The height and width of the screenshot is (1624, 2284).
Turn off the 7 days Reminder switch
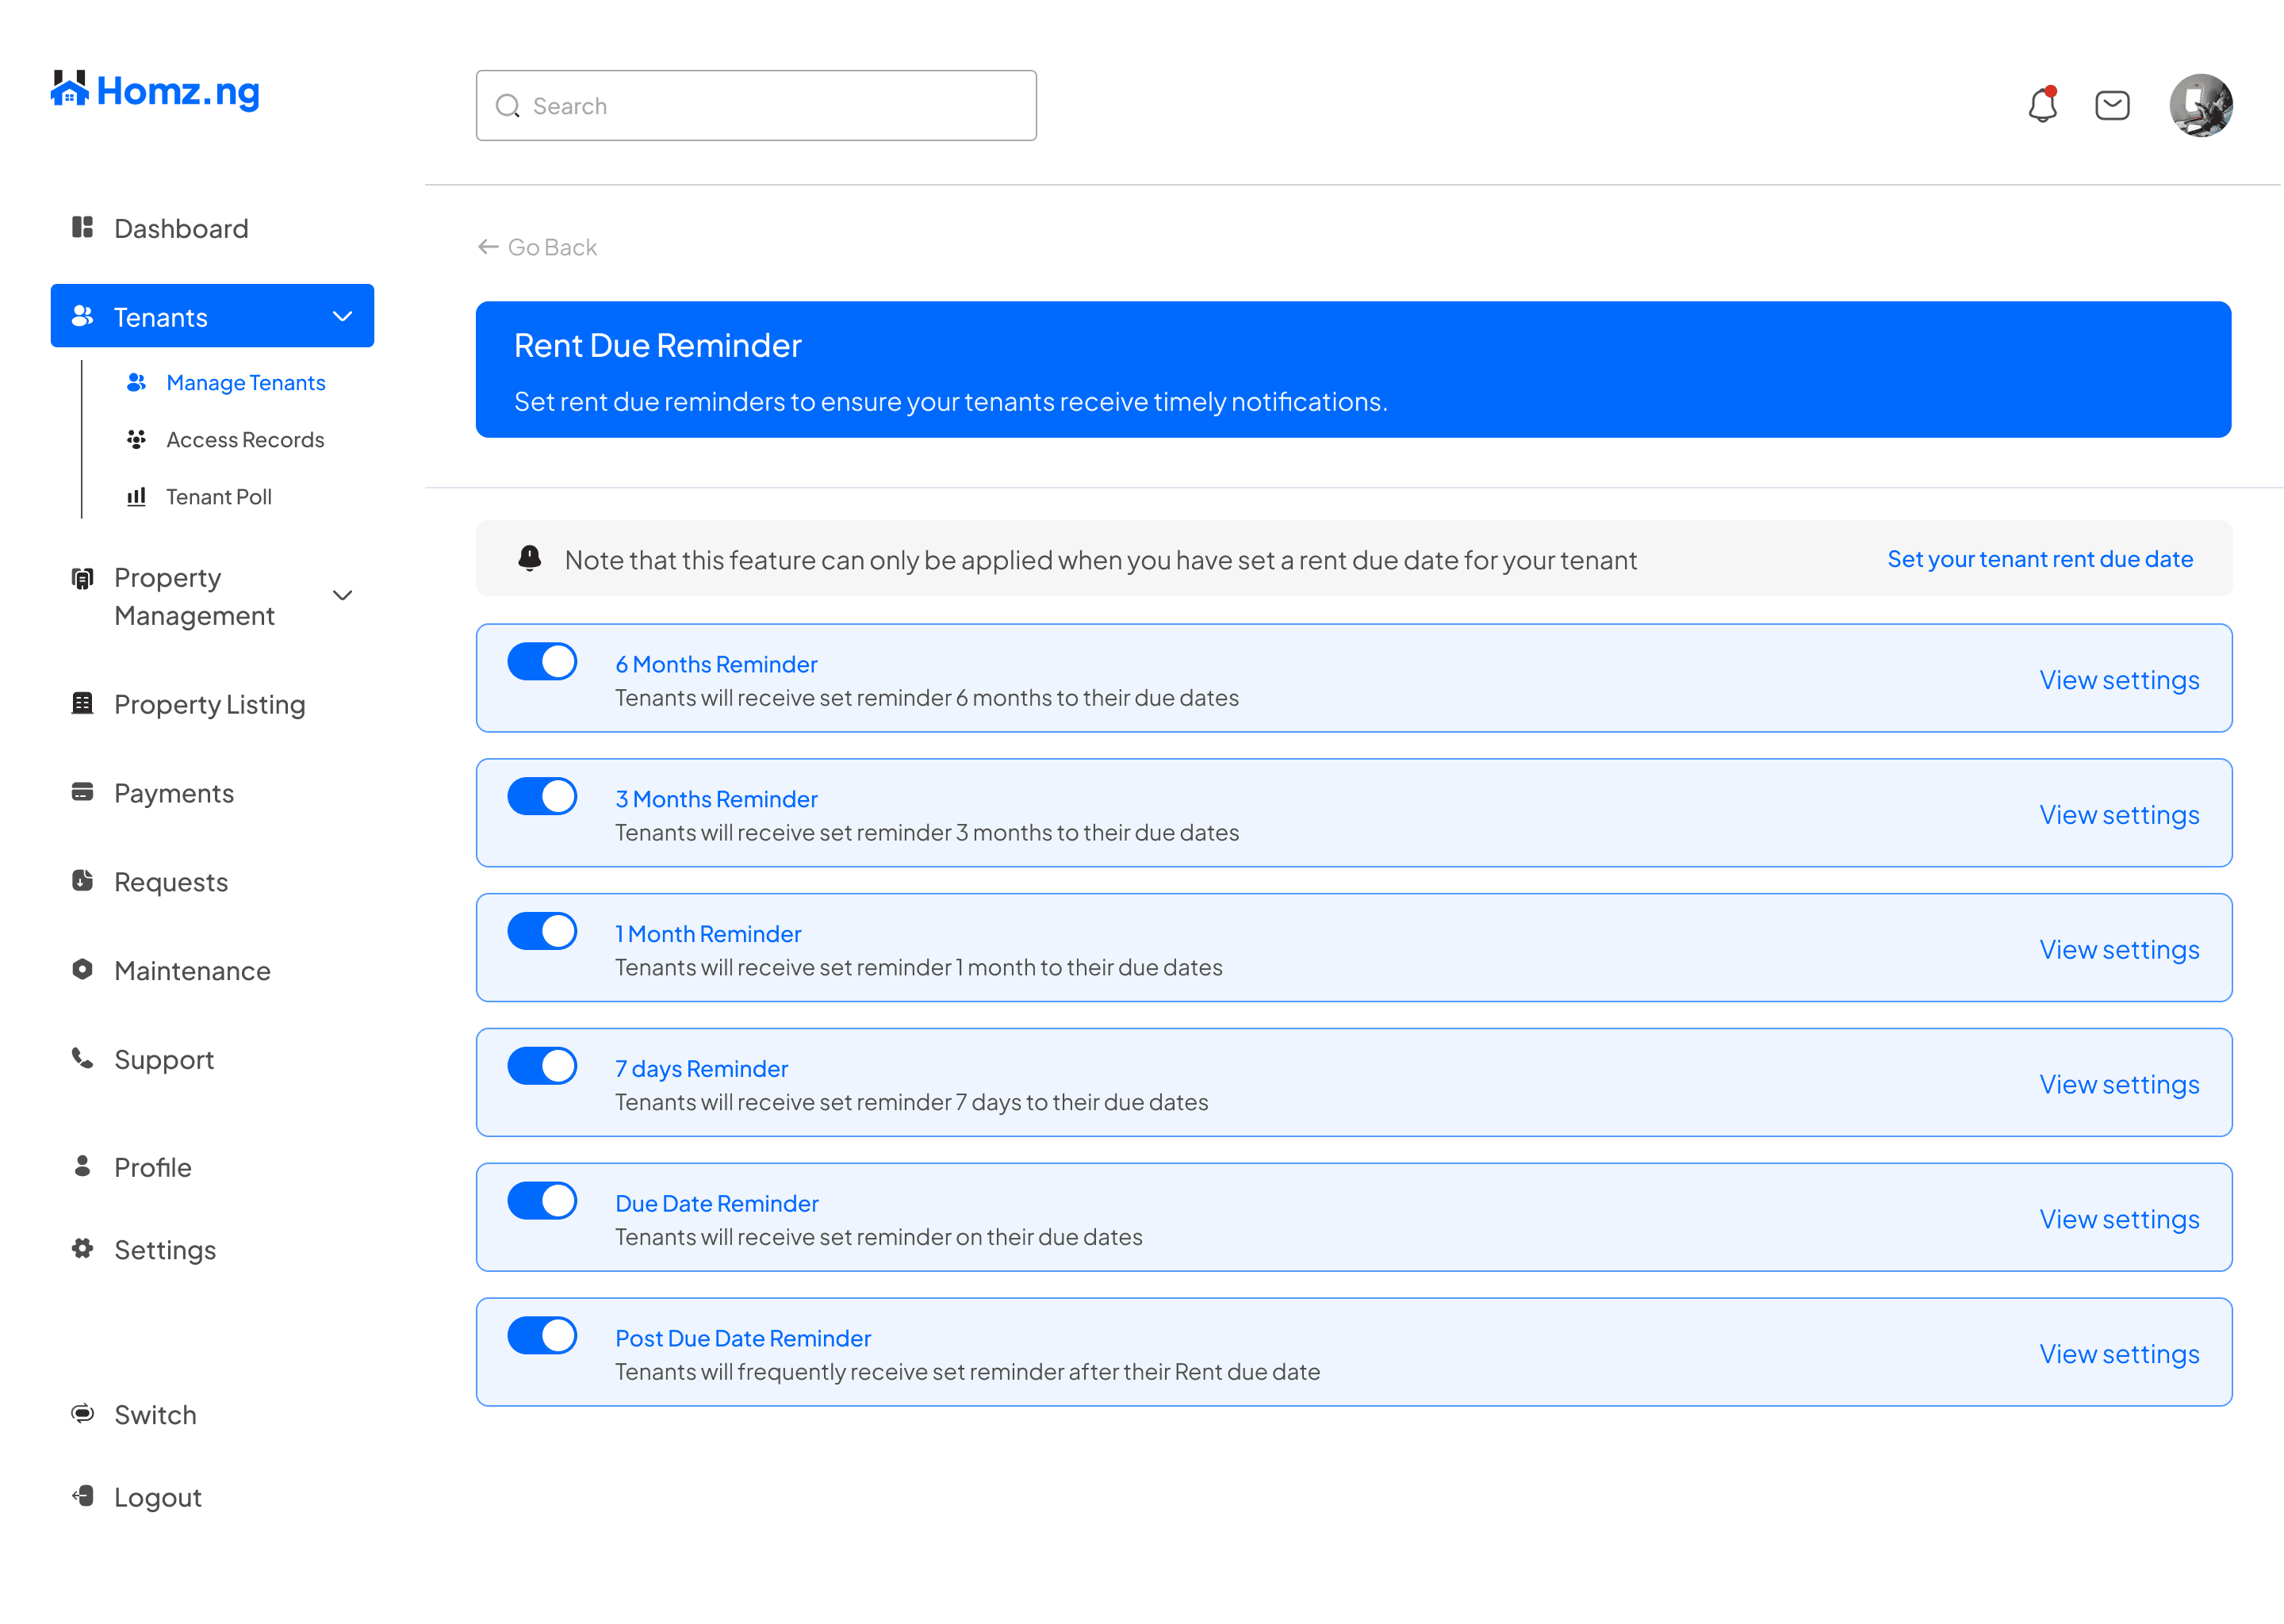tap(542, 1066)
